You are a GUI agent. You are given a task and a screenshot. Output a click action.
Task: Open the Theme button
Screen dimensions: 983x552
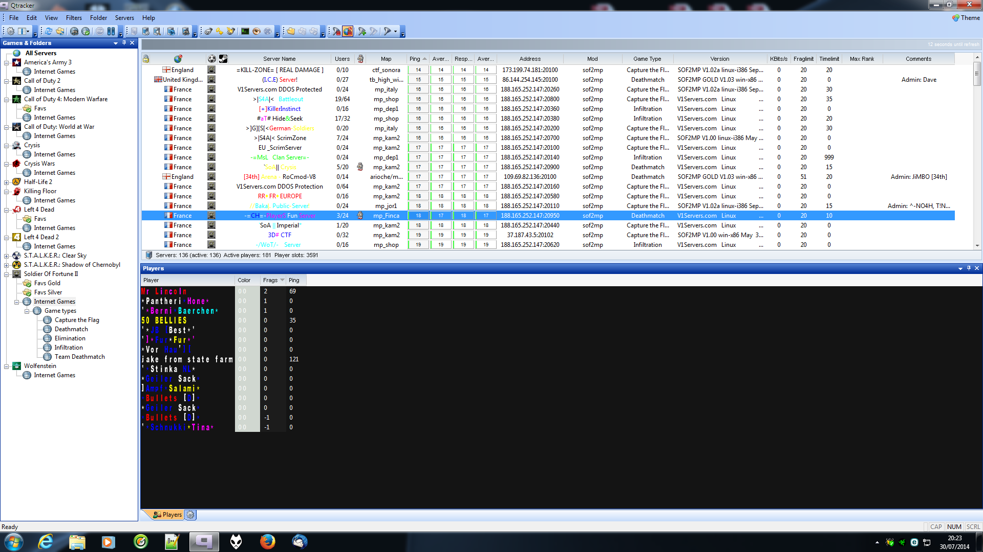[x=966, y=18]
